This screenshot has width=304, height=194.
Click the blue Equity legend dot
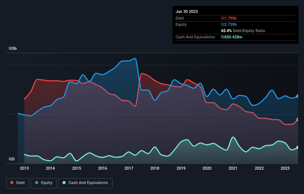tap(37, 183)
